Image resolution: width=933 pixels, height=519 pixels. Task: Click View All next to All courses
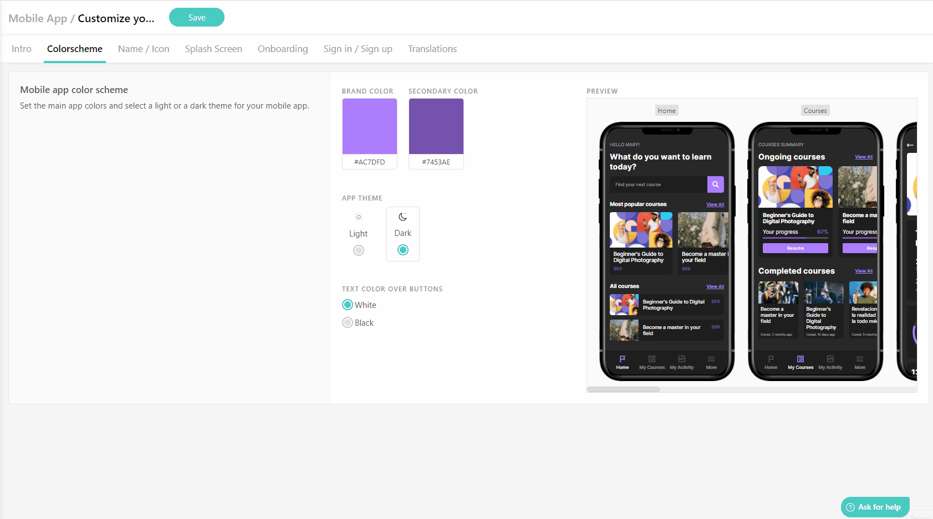point(715,286)
